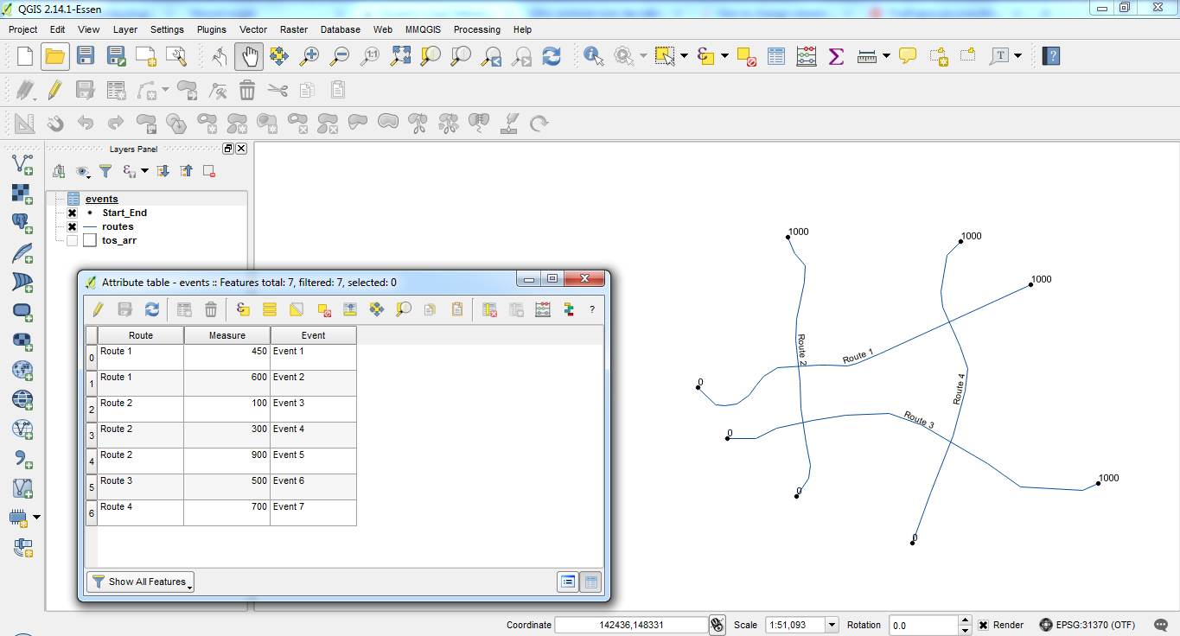Reload the attribute table

tap(152, 309)
